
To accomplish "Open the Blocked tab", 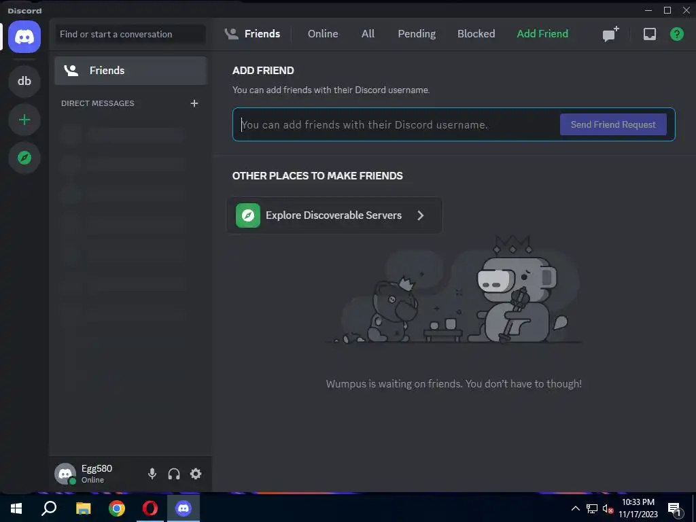I will (476, 34).
